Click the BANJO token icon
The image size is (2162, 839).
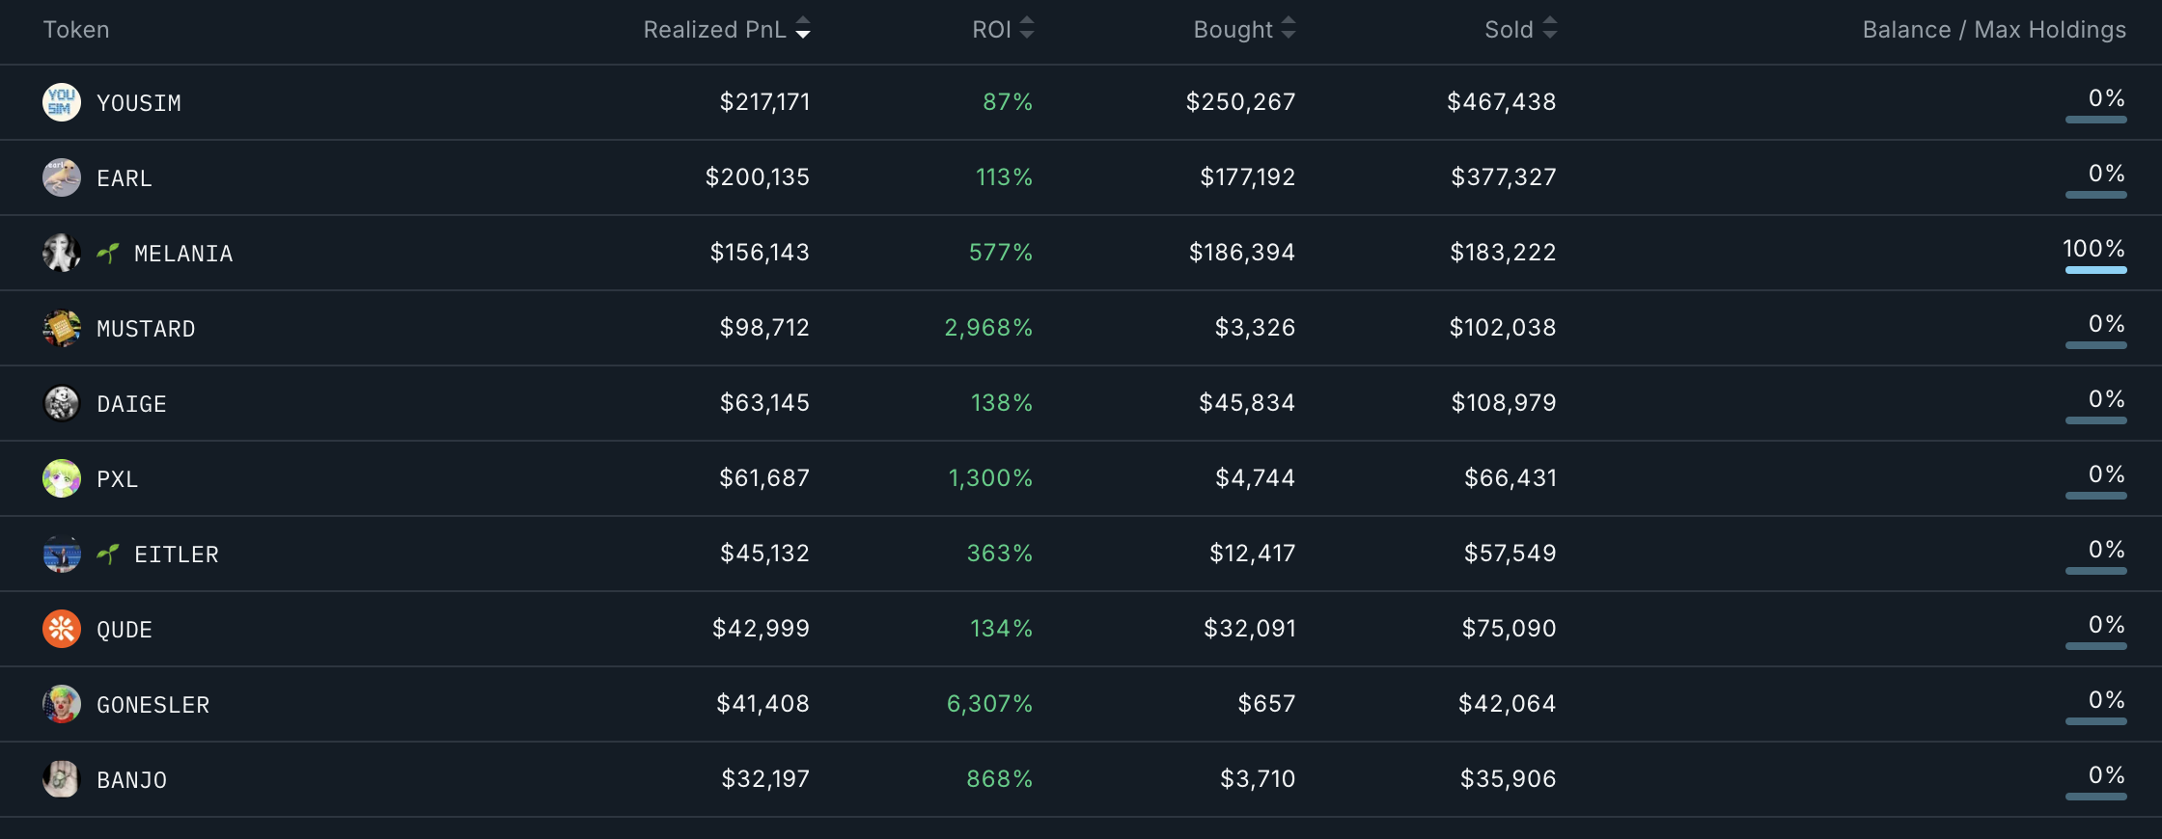point(61,779)
